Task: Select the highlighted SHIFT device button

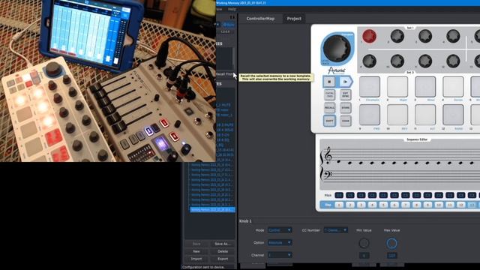Action: pyautogui.click(x=329, y=121)
